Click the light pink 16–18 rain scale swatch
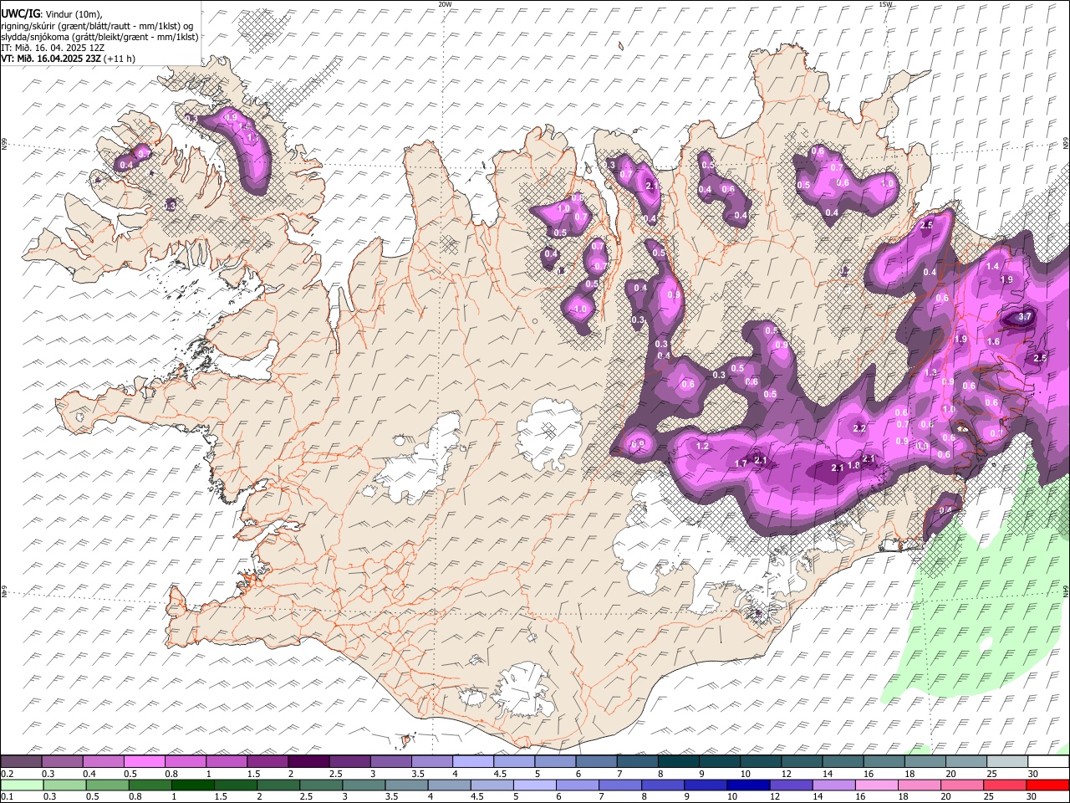The image size is (1070, 803). 877,785
